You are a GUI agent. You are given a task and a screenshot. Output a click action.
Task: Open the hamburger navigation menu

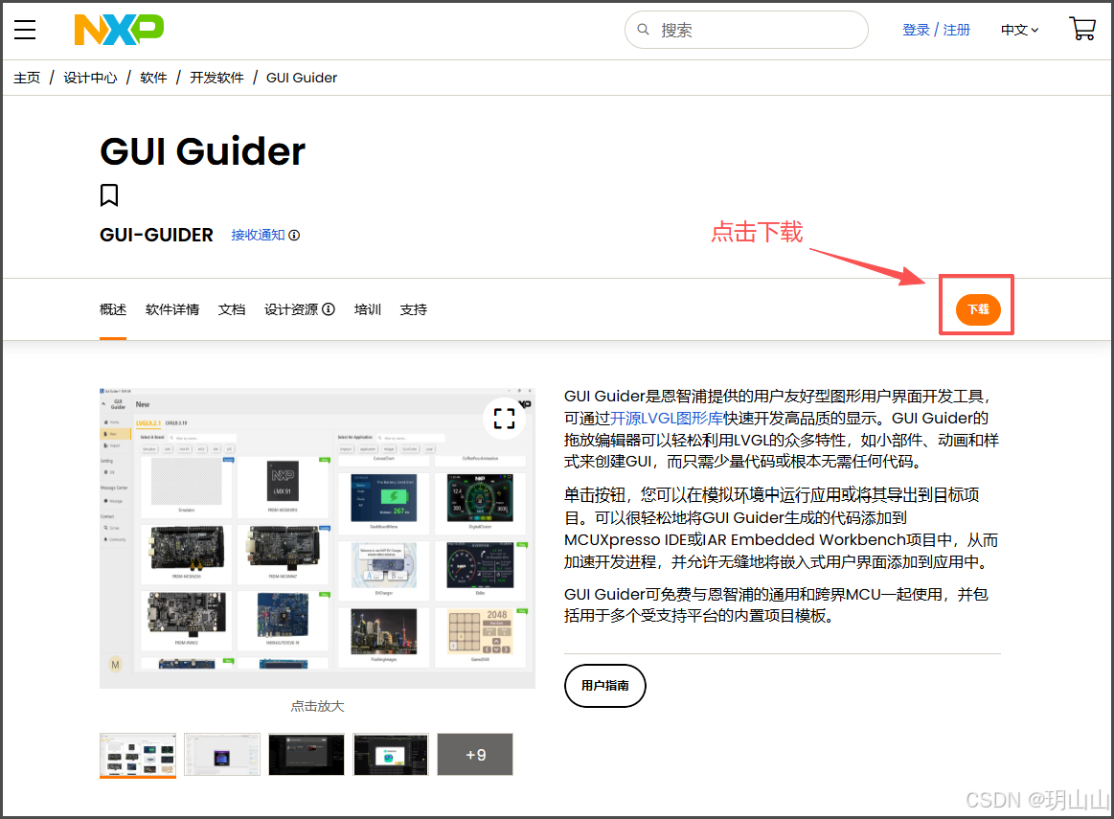(x=25, y=30)
